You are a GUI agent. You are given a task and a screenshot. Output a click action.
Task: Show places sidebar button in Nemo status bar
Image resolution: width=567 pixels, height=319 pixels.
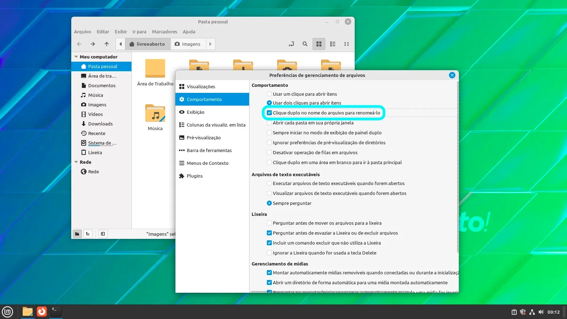coord(77,234)
